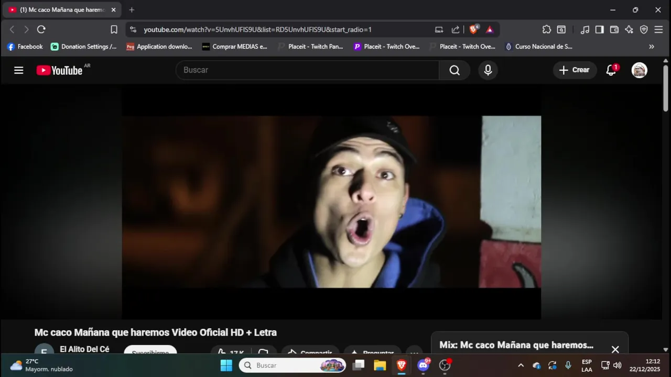Open File Explorer from the taskbar

380,365
